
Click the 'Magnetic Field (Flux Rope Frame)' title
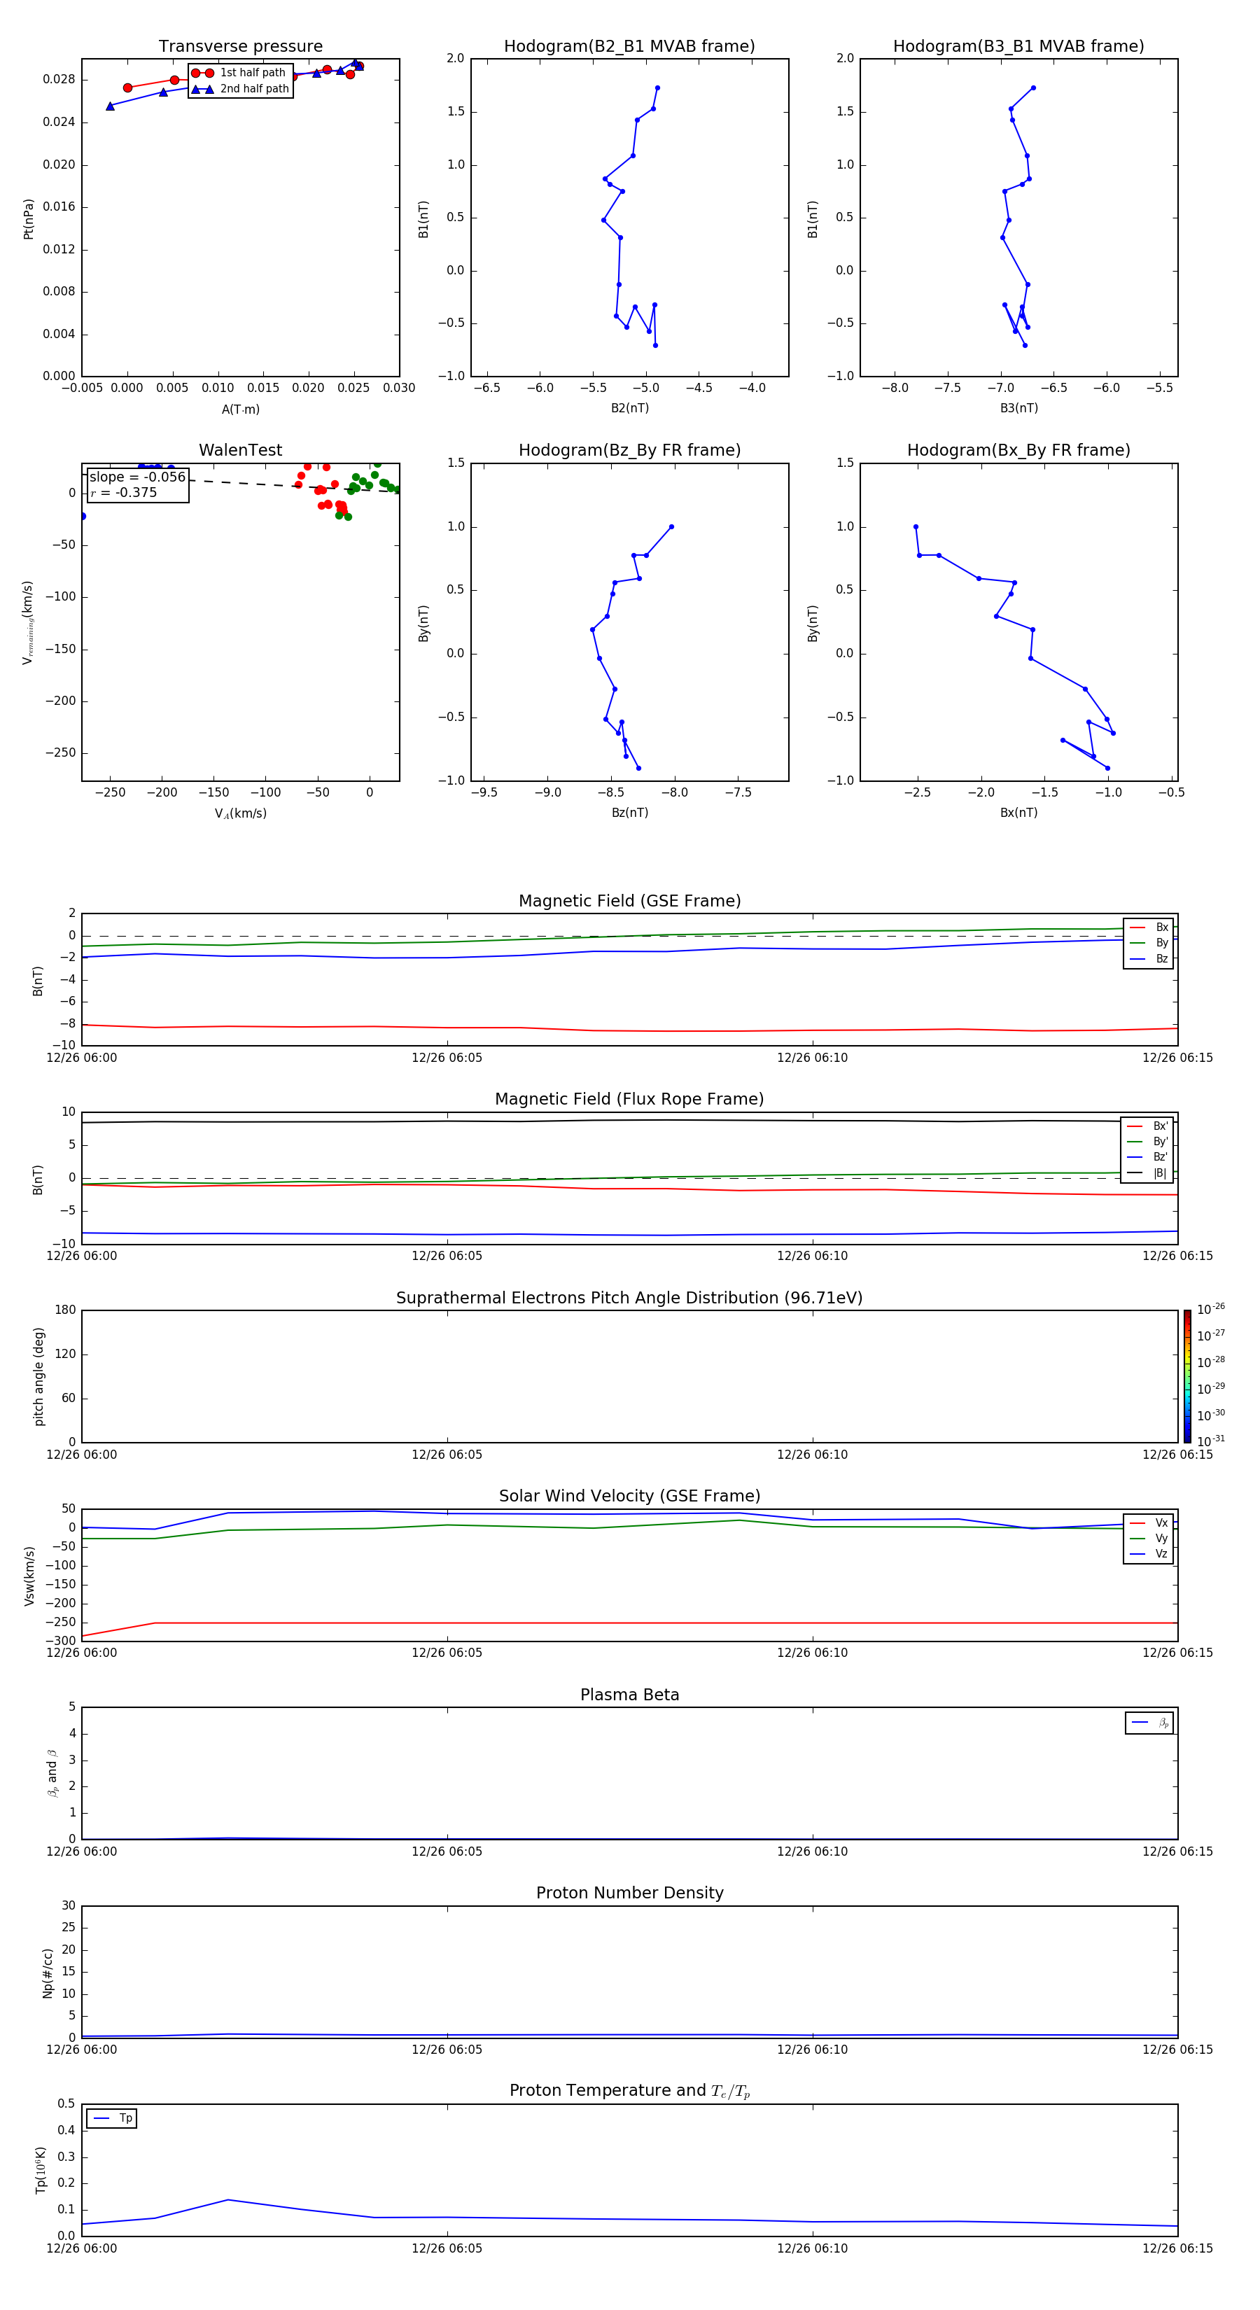pos(629,1100)
